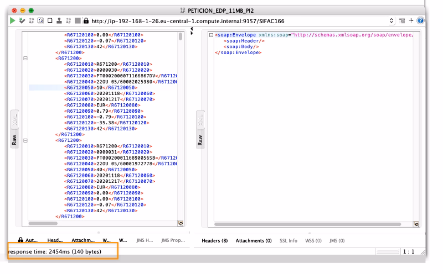
Task: Click the plus icon in toolbar
Action: tap(411, 20)
